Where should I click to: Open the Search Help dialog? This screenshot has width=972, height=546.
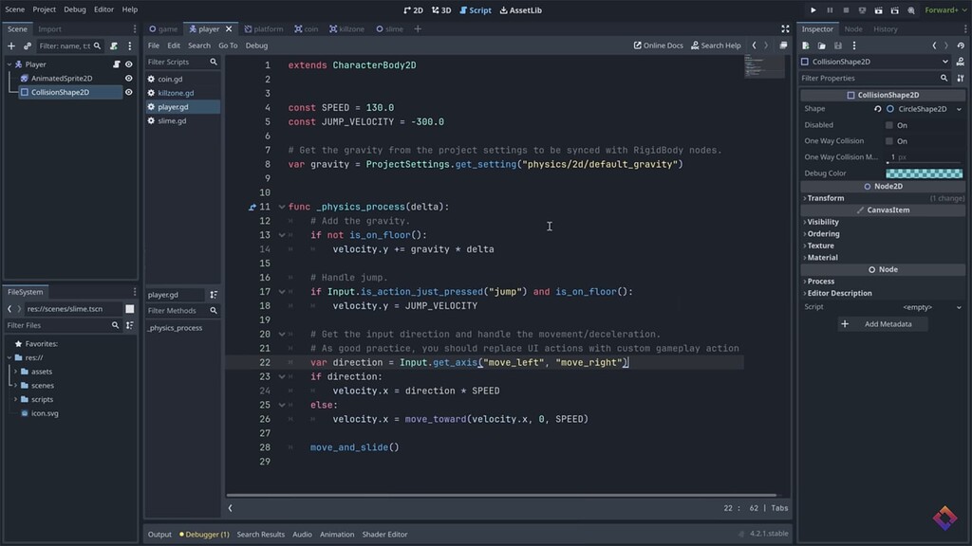(x=716, y=45)
